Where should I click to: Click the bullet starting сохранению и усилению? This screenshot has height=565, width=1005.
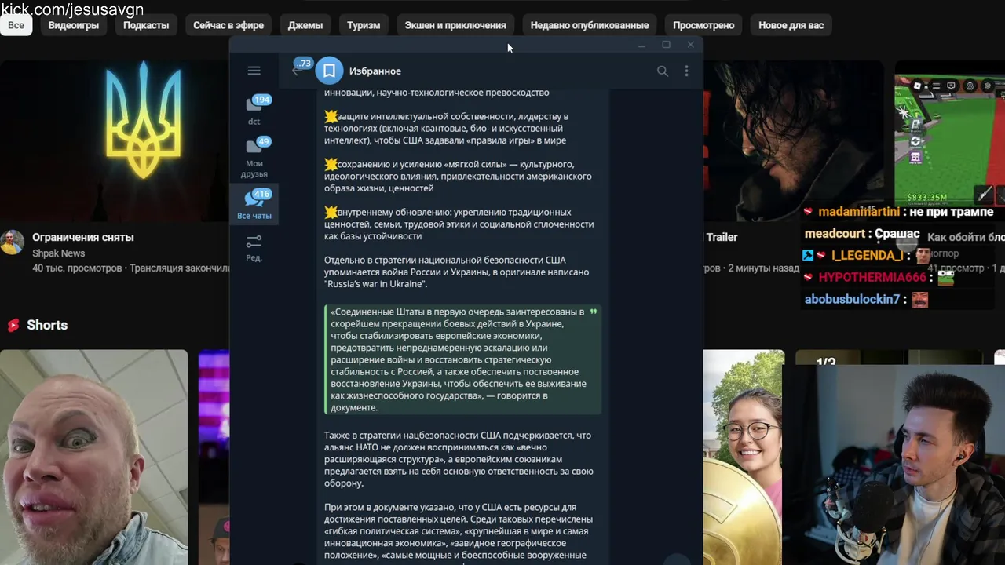pyautogui.click(x=459, y=176)
